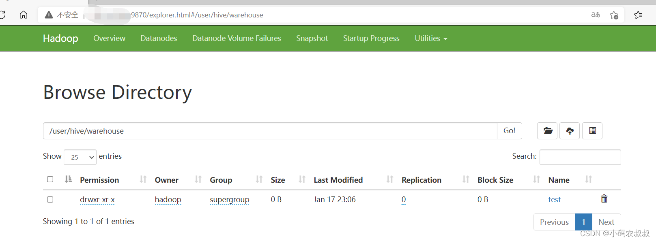The width and height of the screenshot is (656, 241).
Task: Click the replication value 0 link
Action: coord(404,199)
